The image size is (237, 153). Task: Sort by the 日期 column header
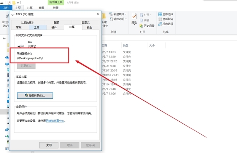click(104, 45)
